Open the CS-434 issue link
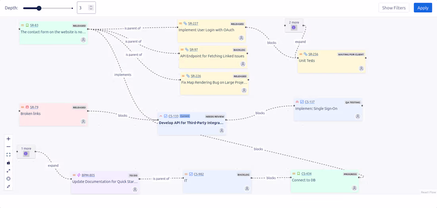The width and height of the screenshot is (437, 208). pyautogui.click(x=306, y=174)
